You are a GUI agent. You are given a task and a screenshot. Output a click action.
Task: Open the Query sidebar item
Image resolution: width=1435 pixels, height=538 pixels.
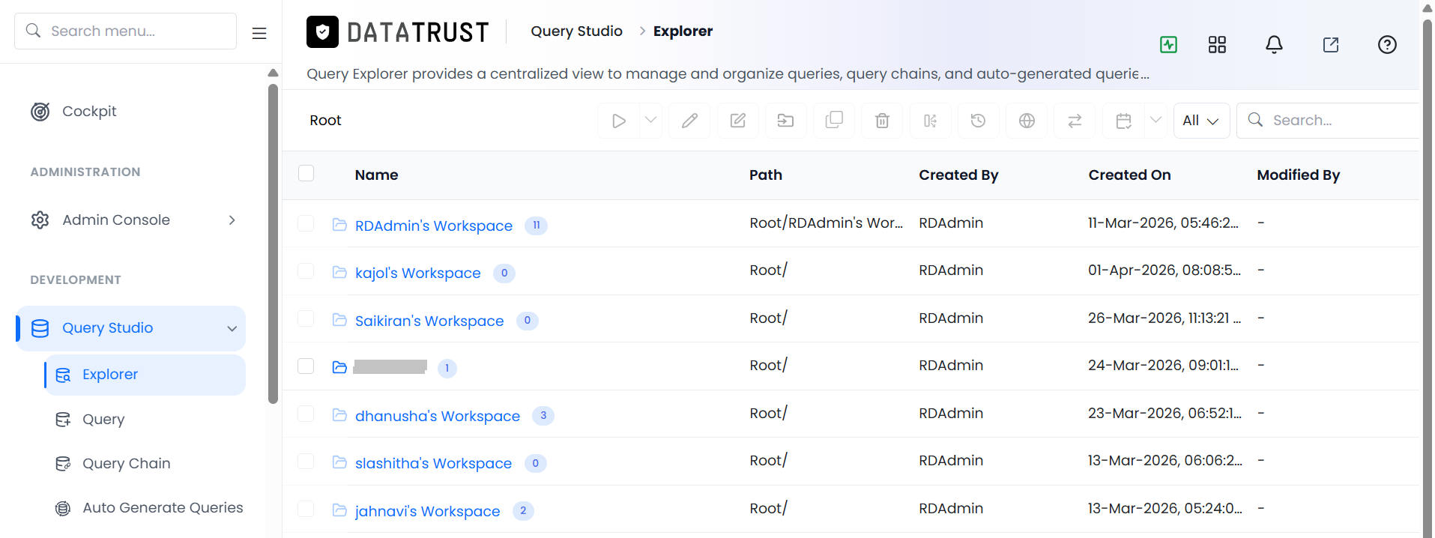click(103, 420)
